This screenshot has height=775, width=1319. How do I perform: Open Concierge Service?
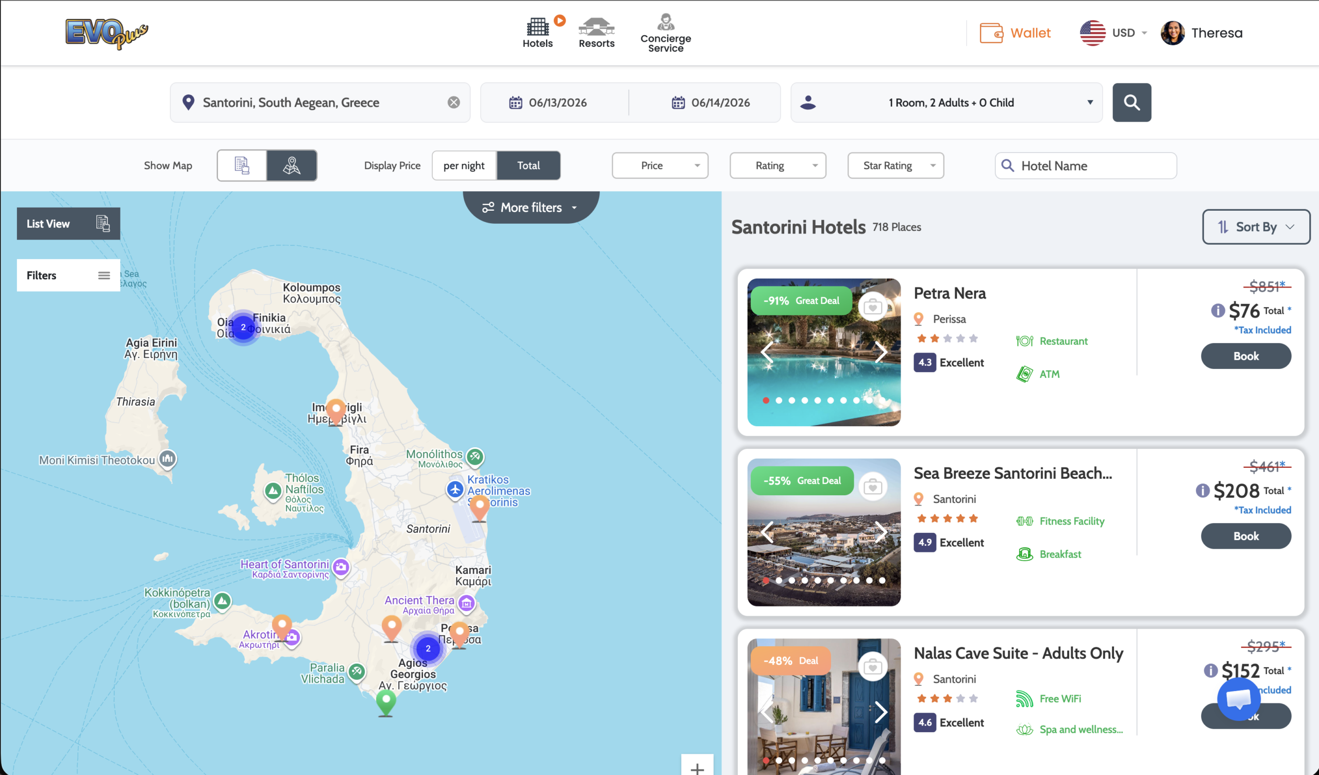[x=665, y=32]
